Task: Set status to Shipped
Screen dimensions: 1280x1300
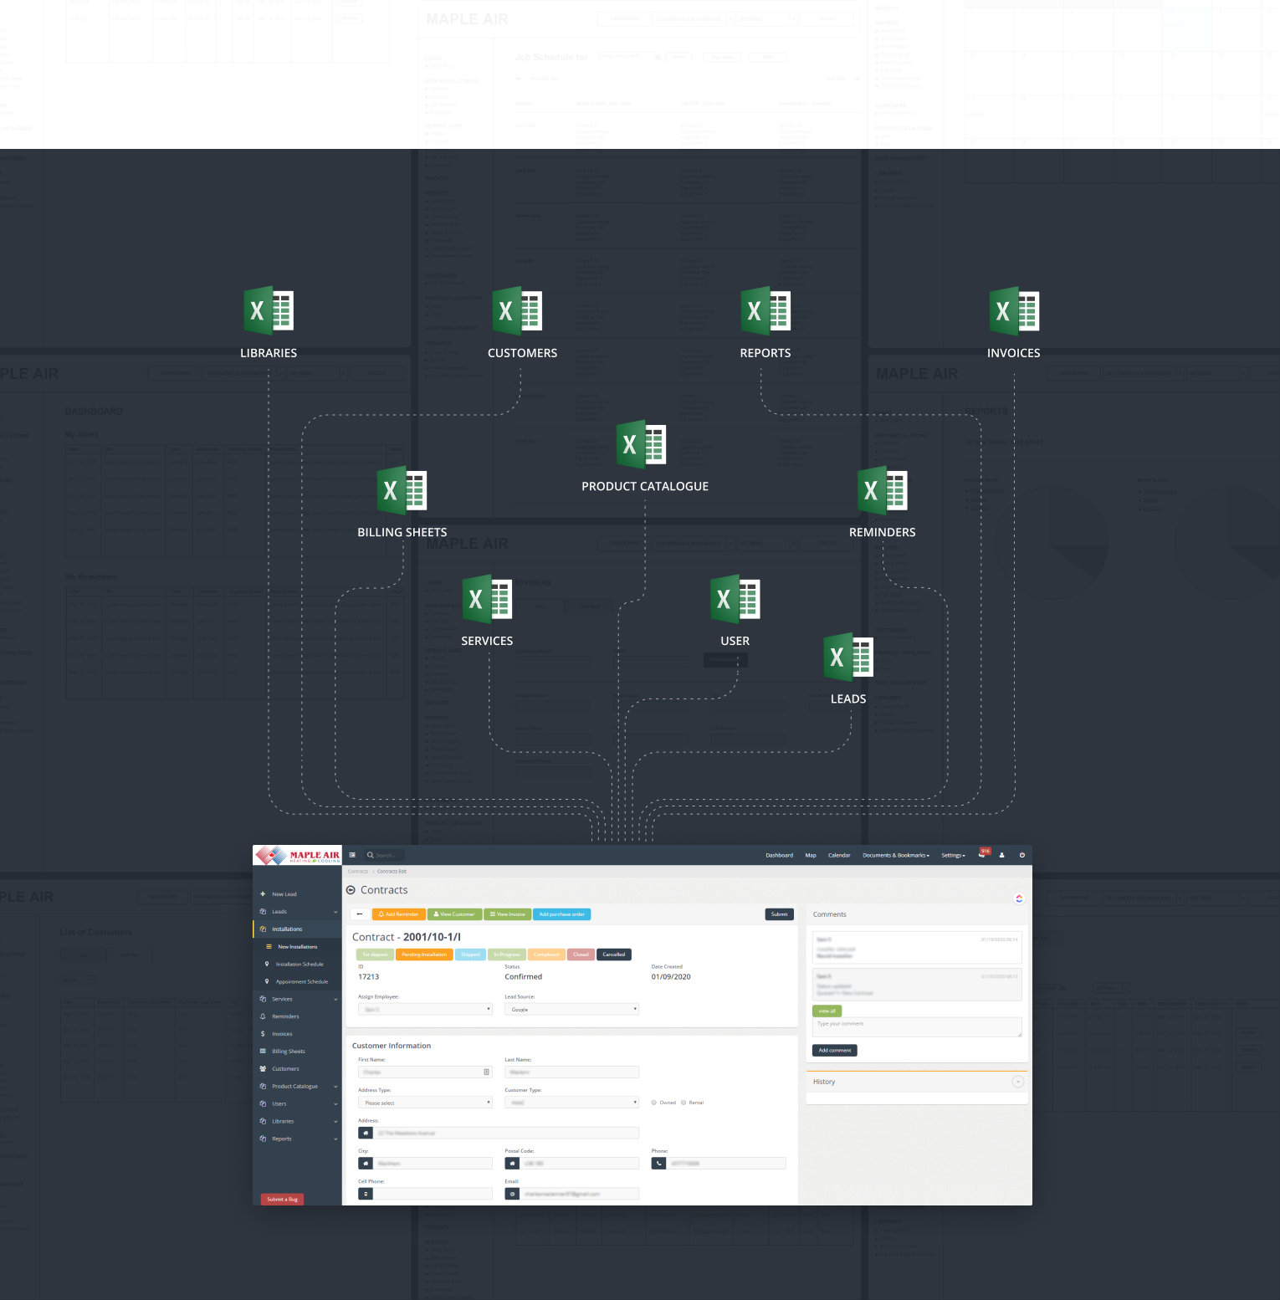Action: 470,955
